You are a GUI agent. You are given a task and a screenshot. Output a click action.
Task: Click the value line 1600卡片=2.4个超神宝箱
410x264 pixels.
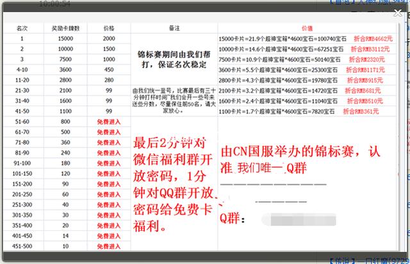[278, 101]
